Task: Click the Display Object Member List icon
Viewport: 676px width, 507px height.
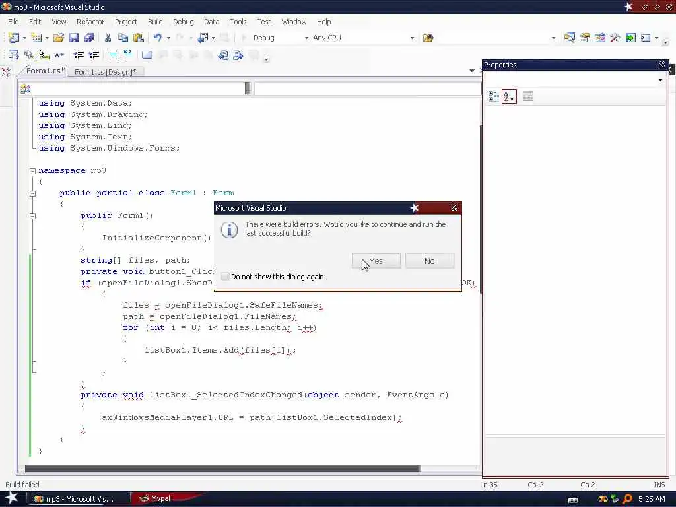Action: click(x=13, y=55)
